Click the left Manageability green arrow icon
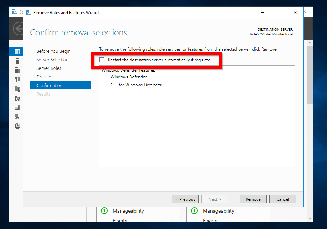 pos(104,211)
